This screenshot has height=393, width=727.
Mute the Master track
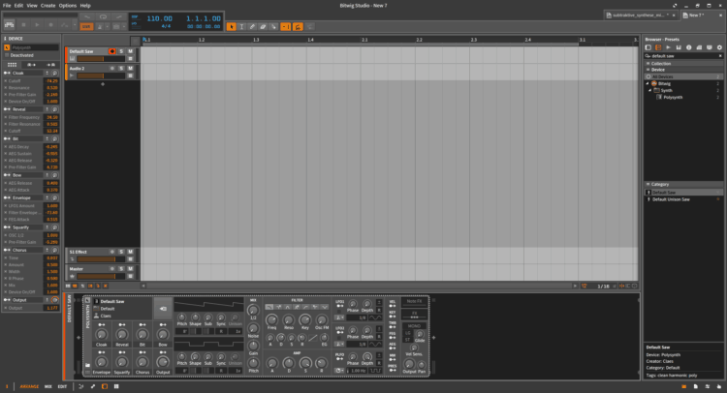click(x=130, y=268)
